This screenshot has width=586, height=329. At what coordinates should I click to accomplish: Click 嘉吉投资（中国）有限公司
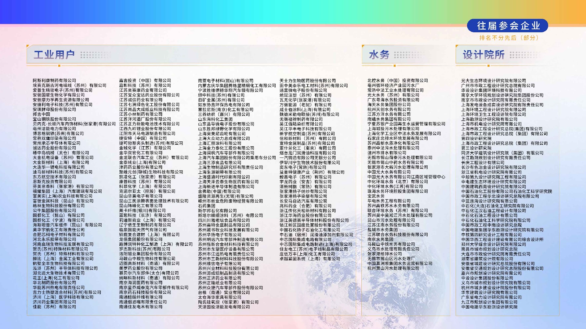point(145,81)
